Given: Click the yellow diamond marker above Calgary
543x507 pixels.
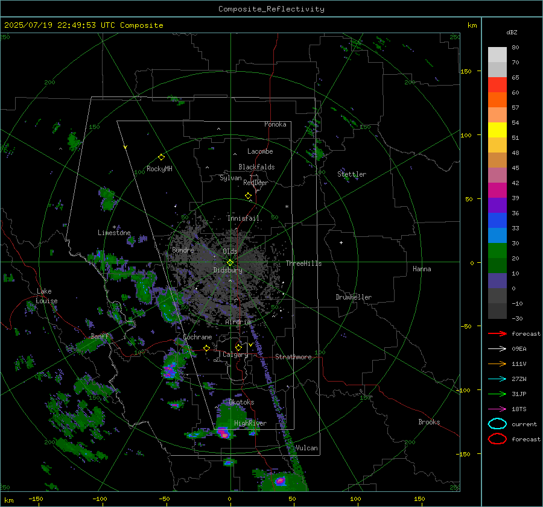Looking at the screenshot, I should 238,347.
